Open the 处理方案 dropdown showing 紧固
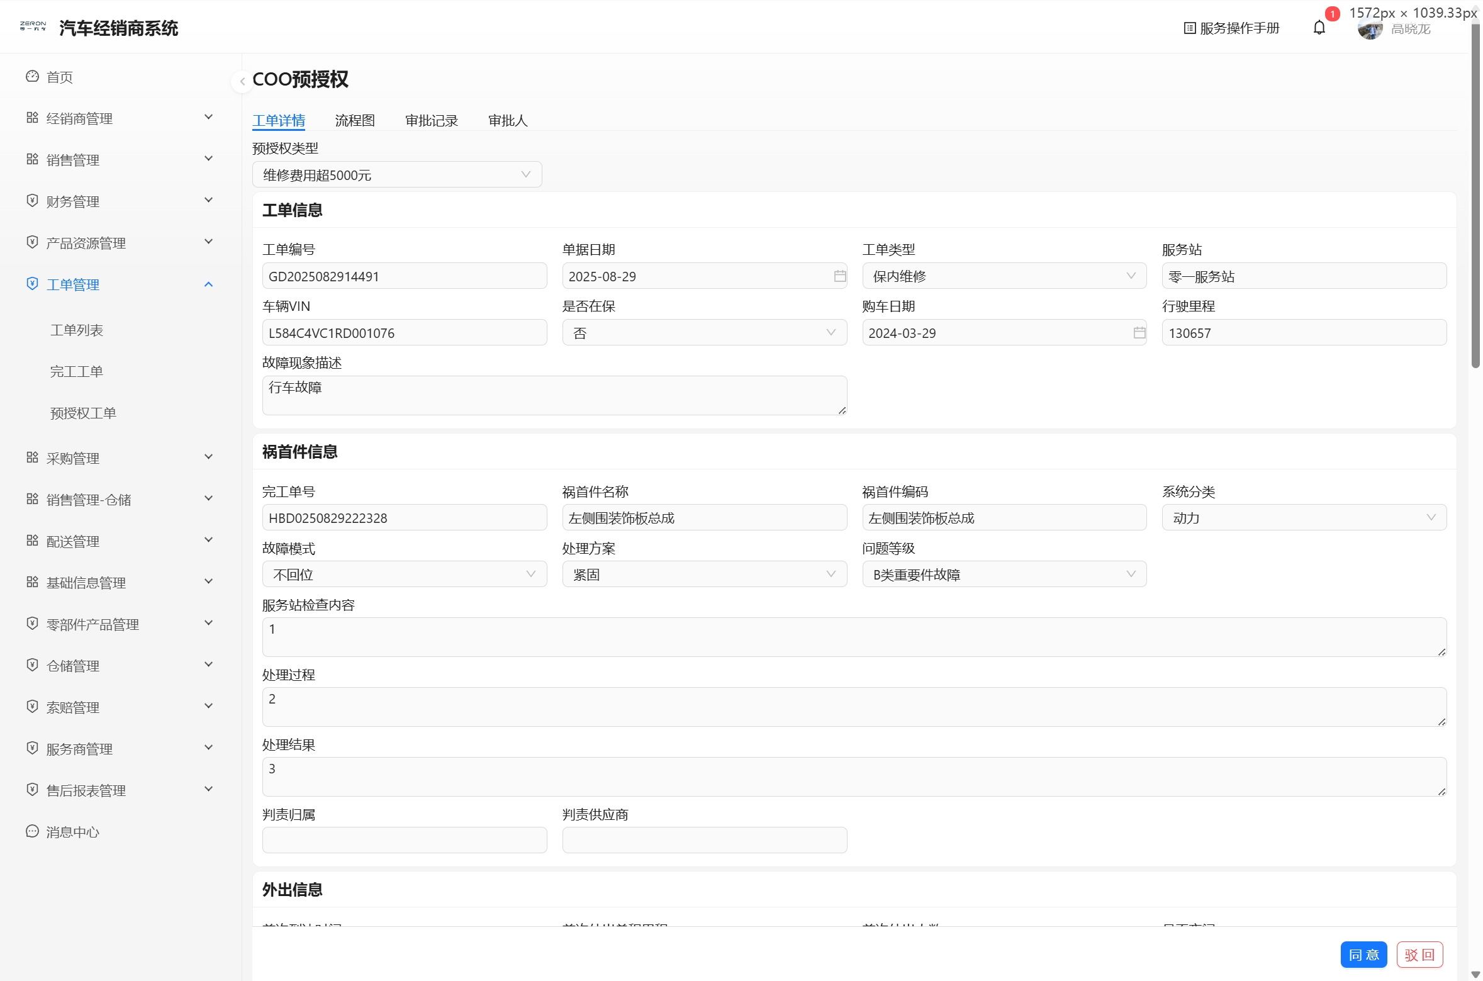The image size is (1483, 981). [x=704, y=575]
